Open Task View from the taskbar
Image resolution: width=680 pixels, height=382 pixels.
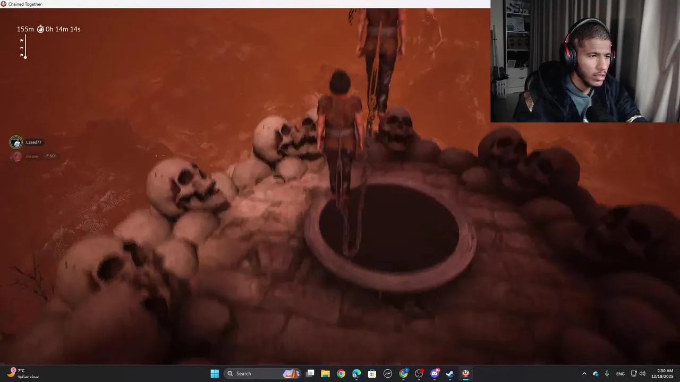tap(310, 374)
